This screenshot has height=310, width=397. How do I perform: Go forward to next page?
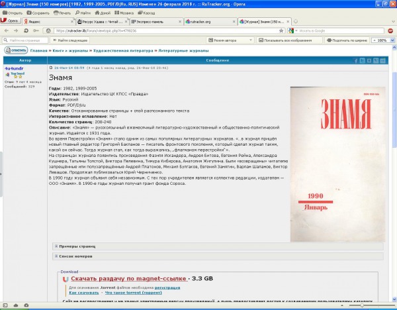pyautogui.click(x=16, y=30)
